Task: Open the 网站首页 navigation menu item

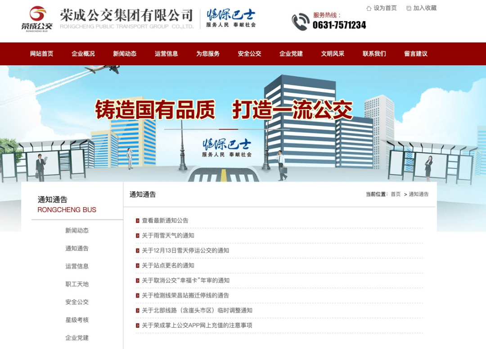Action: tap(41, 54)
